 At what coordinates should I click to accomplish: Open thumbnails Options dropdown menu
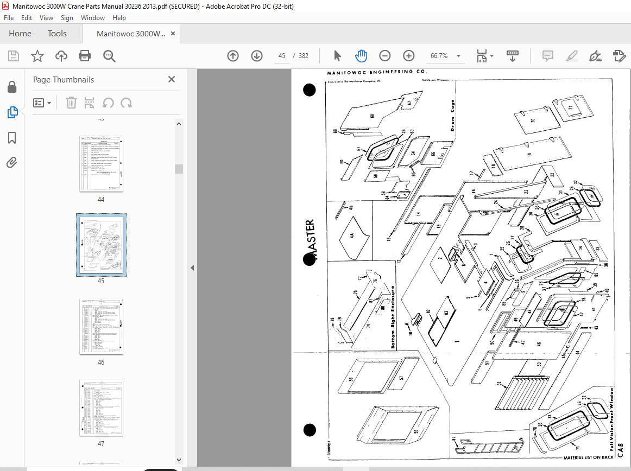[42, 103]
